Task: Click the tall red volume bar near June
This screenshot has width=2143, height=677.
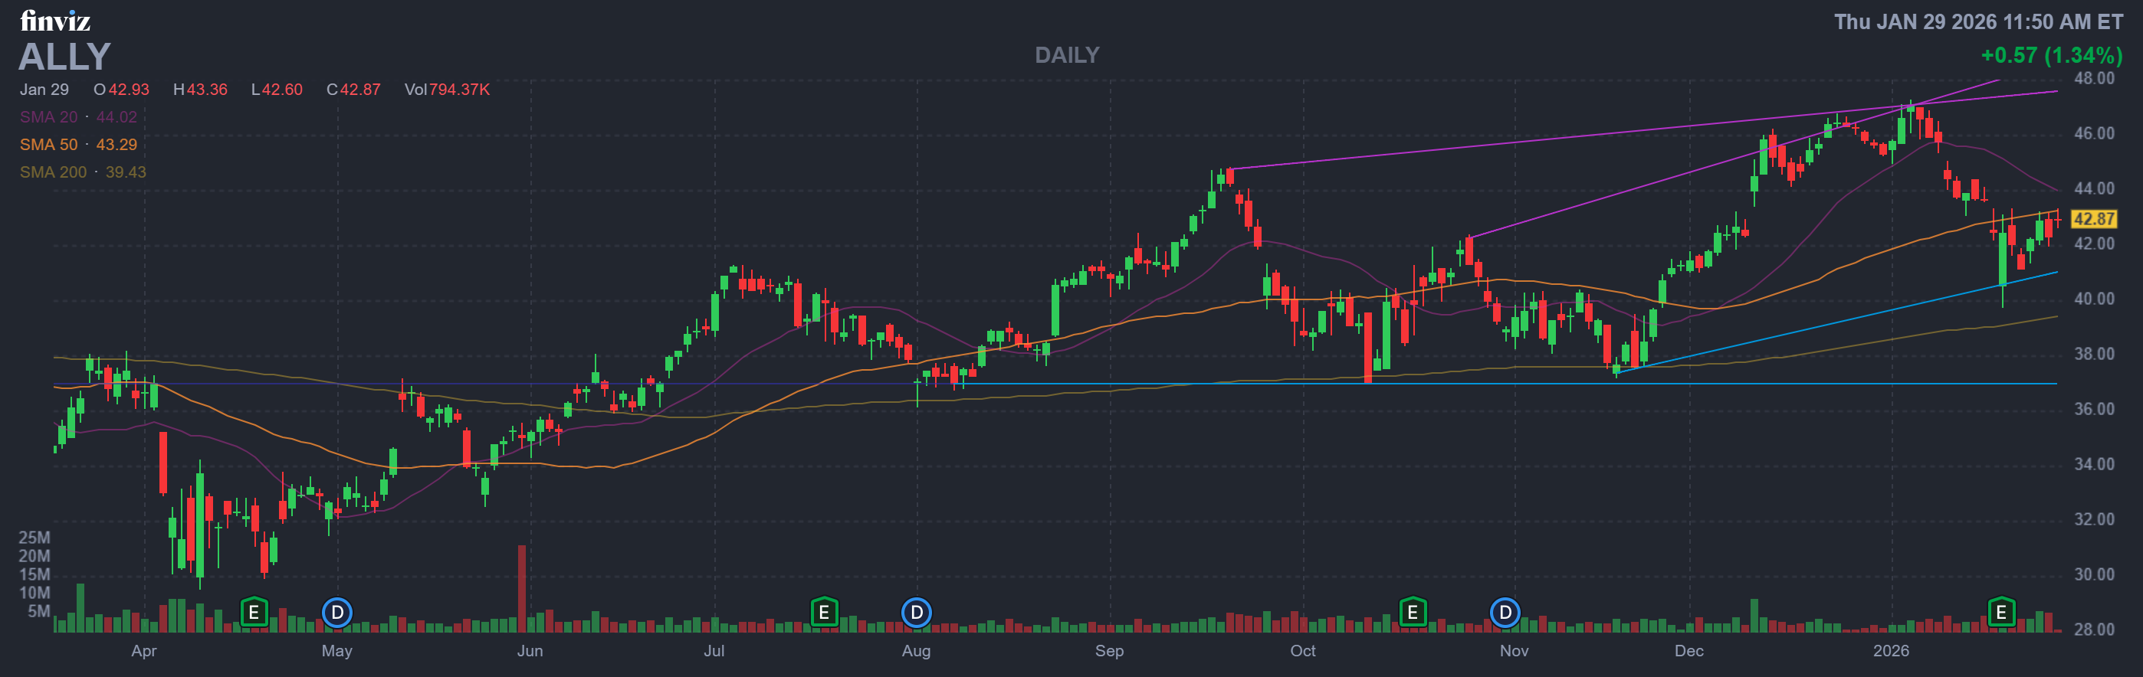Action: [522, 588]
